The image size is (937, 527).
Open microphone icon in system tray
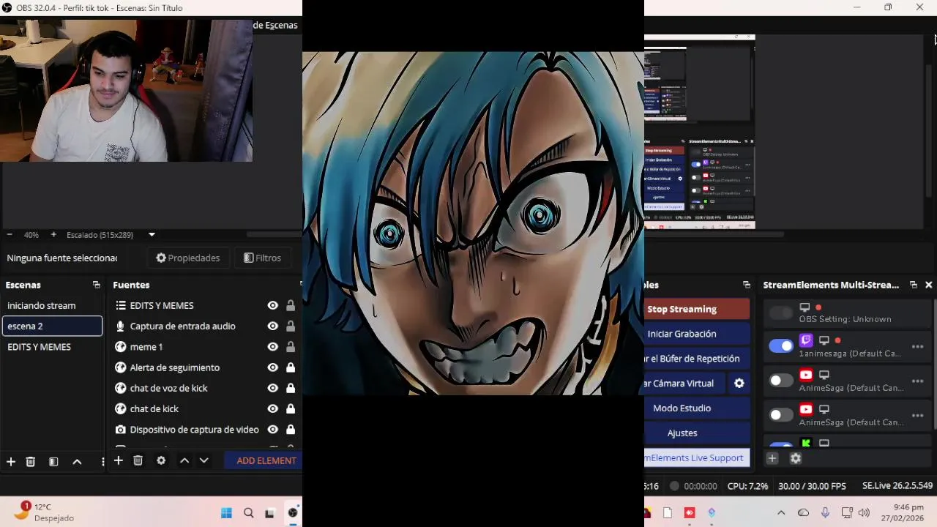825,513
